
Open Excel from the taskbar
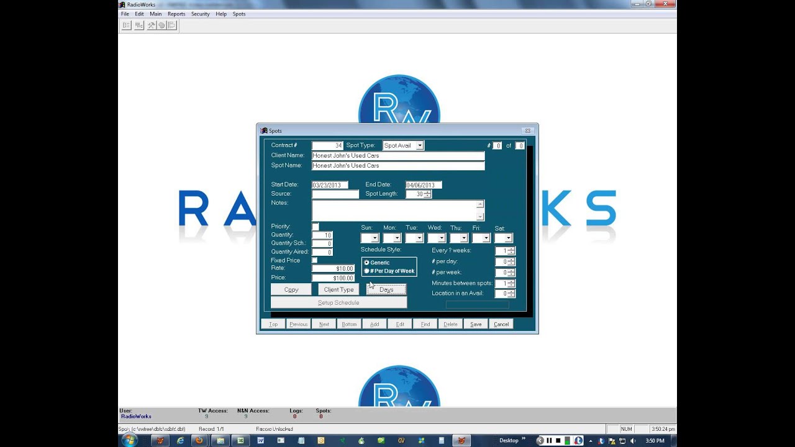pyautogui.click(x=240, y=440)
